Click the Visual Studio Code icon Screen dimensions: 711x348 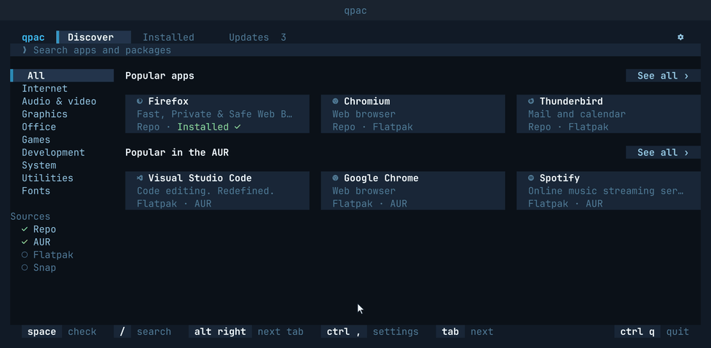(x=140, y=178)
